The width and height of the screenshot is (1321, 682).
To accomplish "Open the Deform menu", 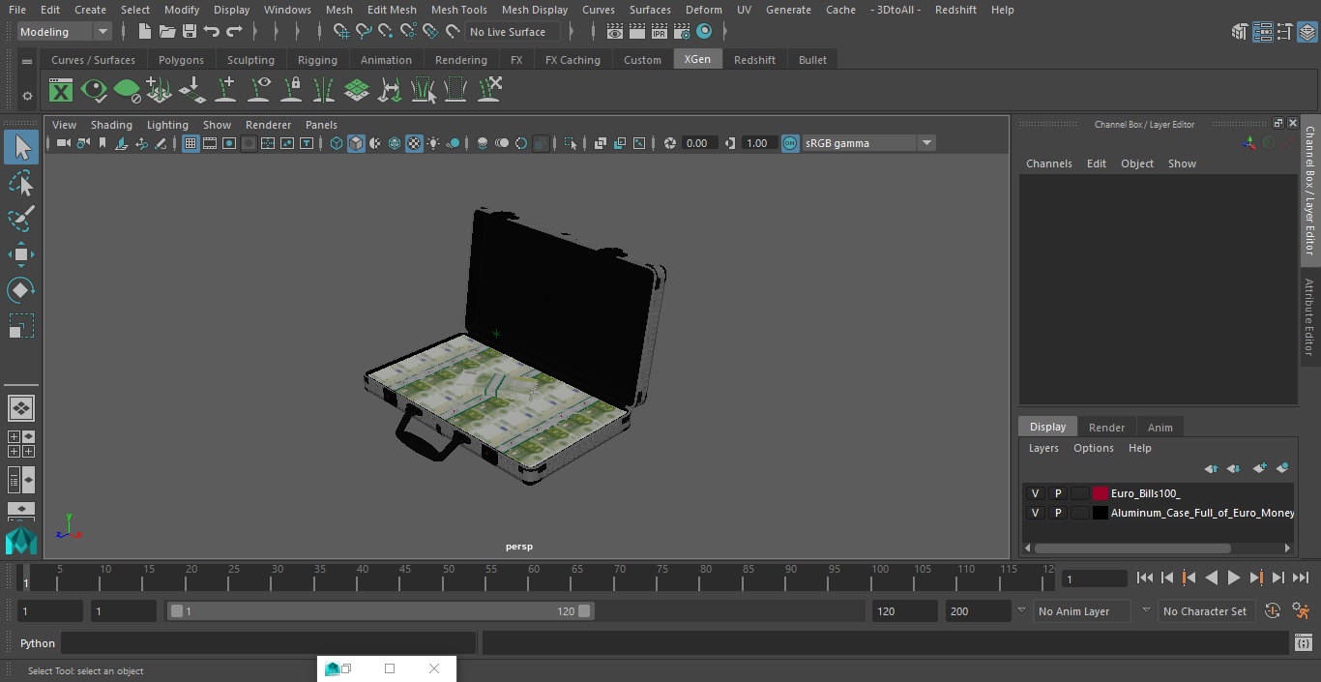I will tap(703, 10).
